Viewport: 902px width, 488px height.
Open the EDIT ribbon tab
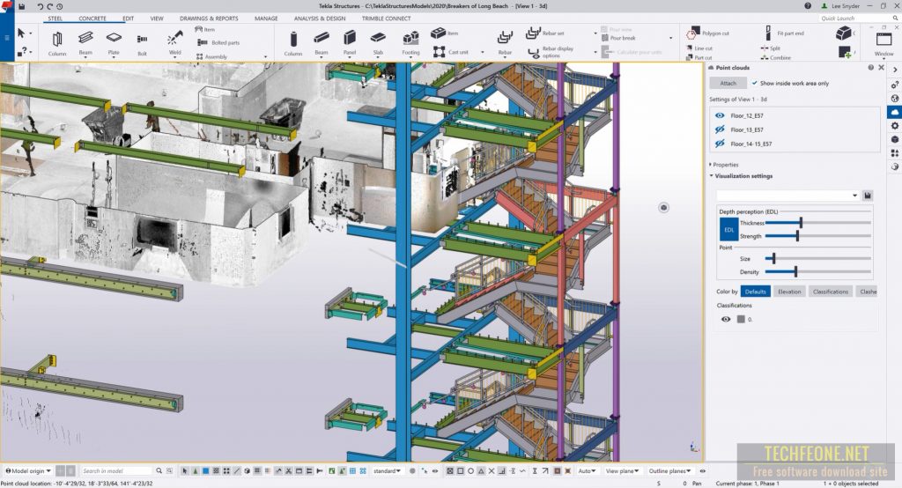point(128,18)
